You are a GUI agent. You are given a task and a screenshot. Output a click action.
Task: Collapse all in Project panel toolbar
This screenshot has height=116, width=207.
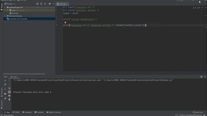pyautogui.click(x=45, y=4)
